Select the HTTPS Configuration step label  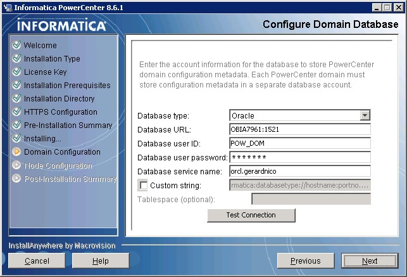[61, 112]
